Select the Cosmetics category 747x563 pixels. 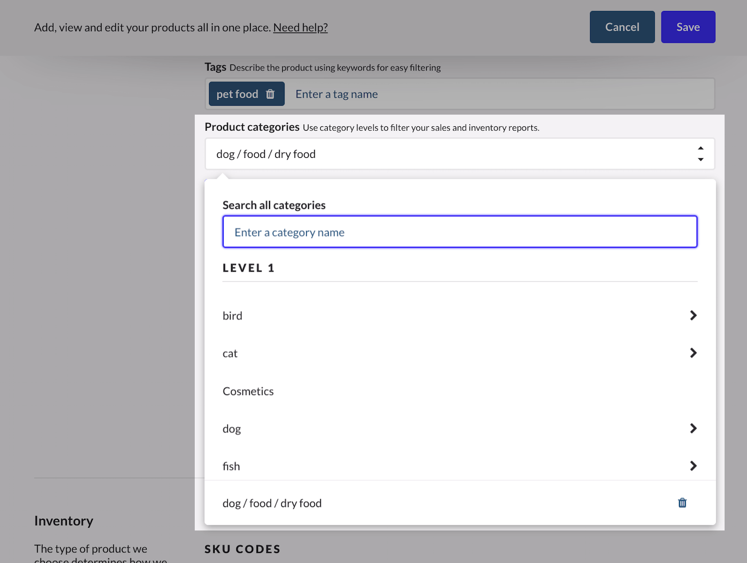[x=248, y=391]
